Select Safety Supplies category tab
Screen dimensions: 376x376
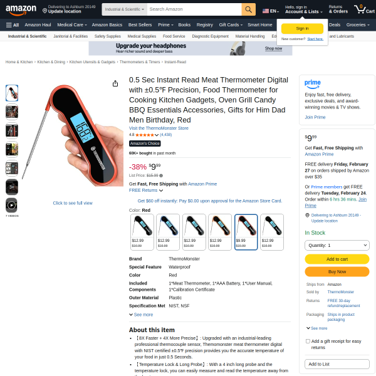107,36
